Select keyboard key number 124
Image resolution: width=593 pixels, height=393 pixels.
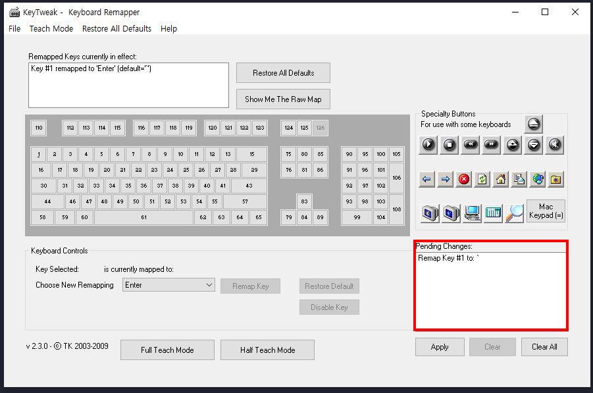point(289,128)
